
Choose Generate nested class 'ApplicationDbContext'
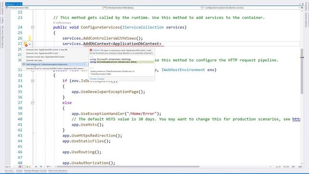45,57
